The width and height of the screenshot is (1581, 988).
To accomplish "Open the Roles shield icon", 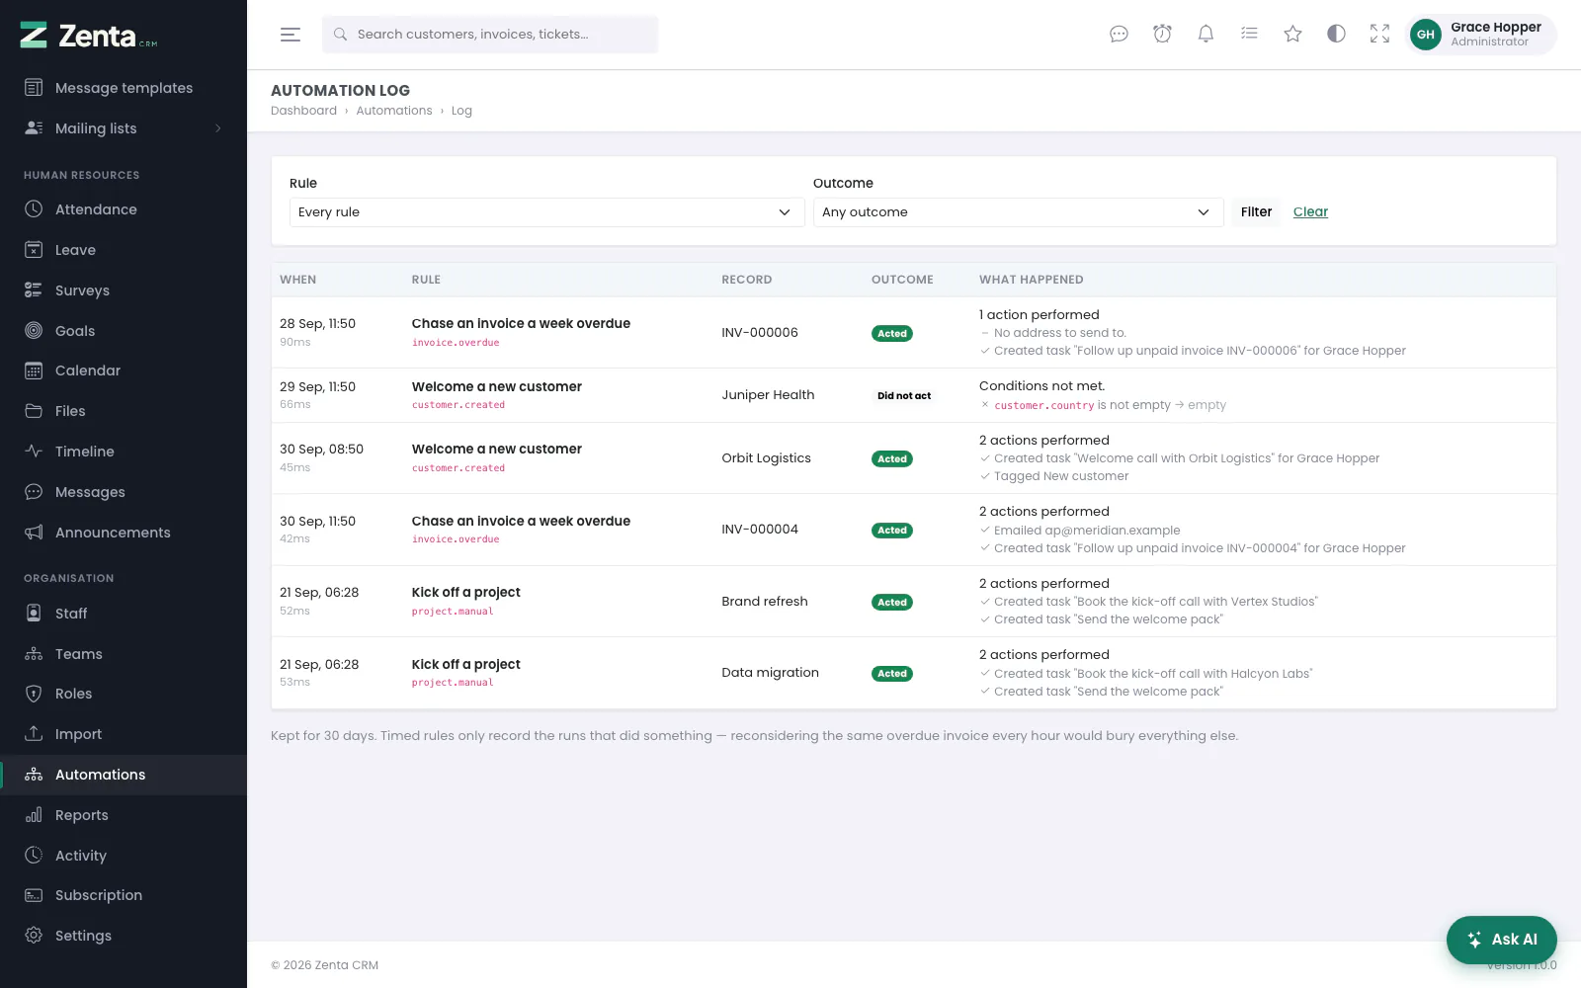I will [34, 694].
